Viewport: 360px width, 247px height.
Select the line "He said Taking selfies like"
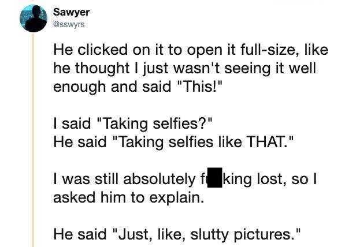pyautogui.click(x=173, y=142)
